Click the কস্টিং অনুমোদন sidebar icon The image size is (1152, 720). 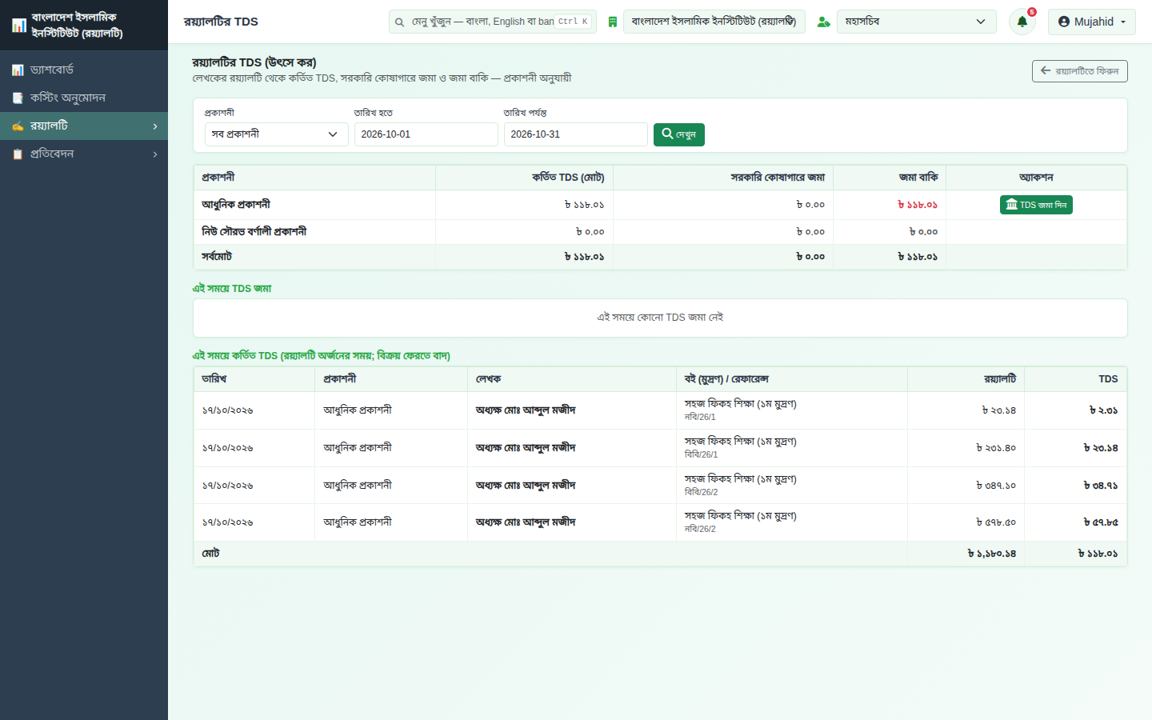coord(18,98)
